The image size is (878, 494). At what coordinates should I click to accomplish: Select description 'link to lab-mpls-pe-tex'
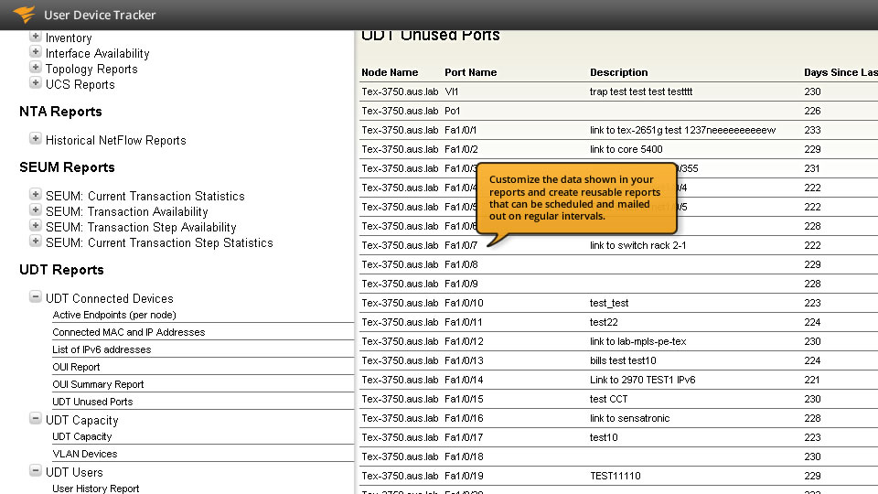point(637,341)
